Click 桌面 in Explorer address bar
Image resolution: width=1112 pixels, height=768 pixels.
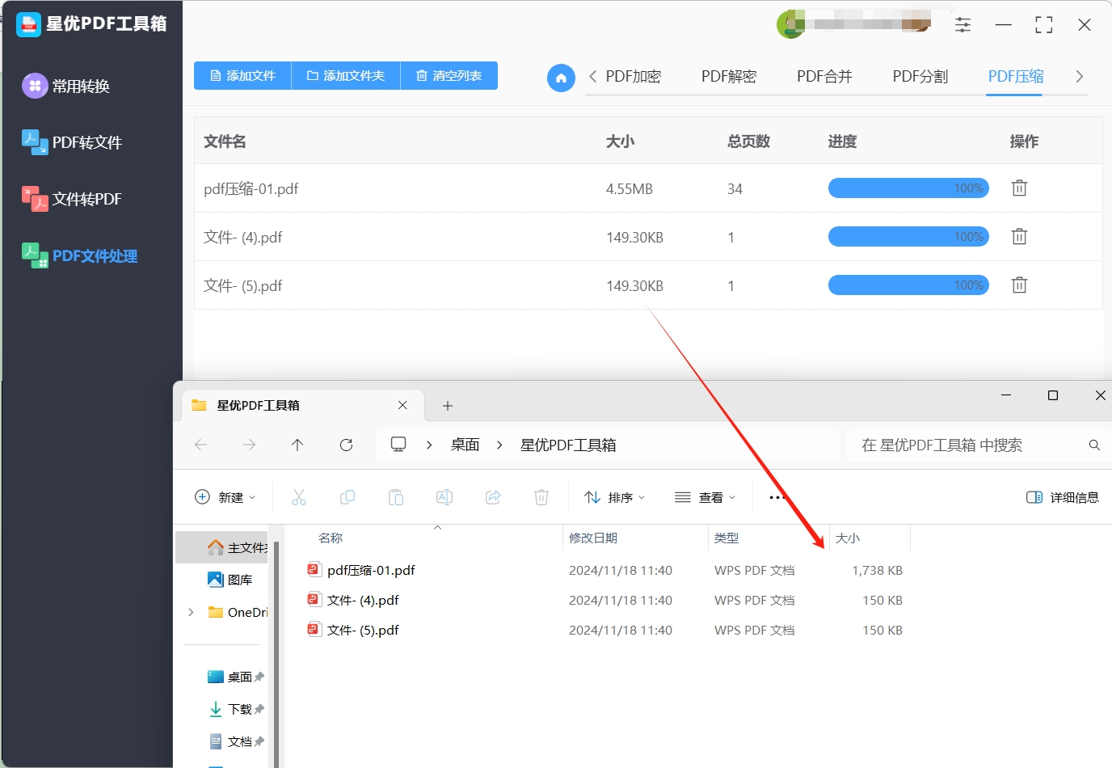[465, 445]
